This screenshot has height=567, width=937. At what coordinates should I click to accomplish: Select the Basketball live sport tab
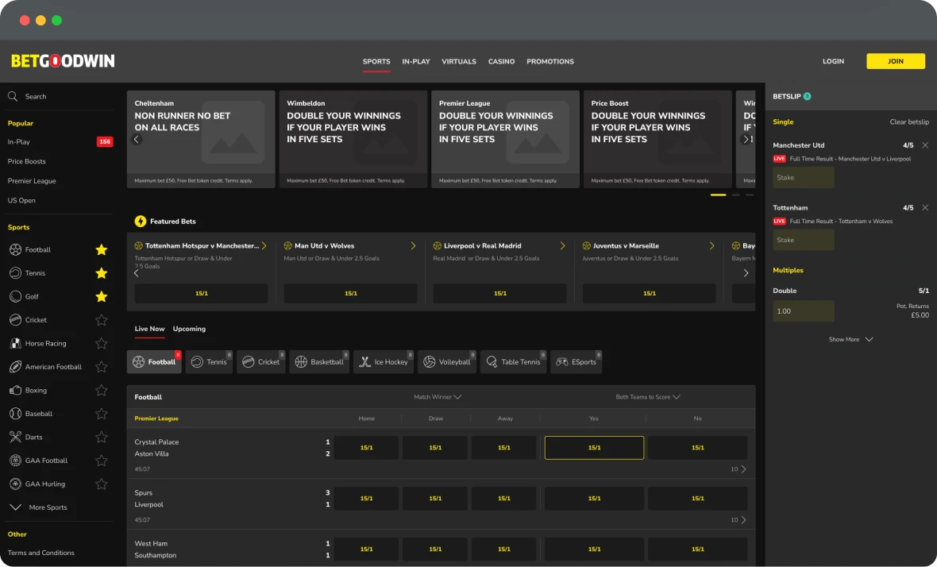[x=321, y=361]
